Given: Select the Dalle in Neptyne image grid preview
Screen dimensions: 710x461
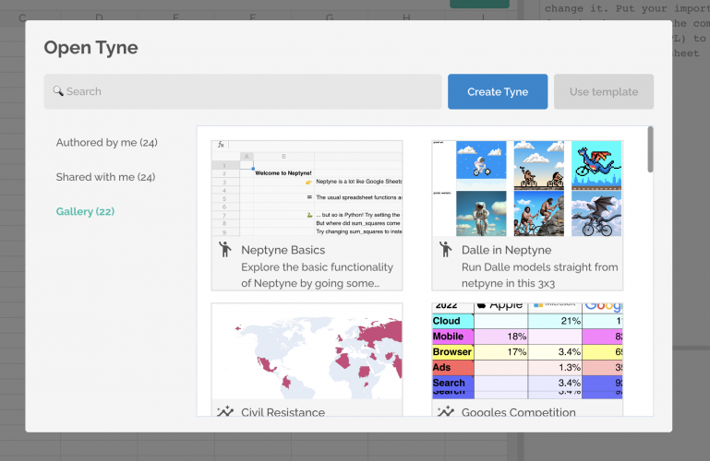Looking at the screenshot, I should tap(527, 187).
